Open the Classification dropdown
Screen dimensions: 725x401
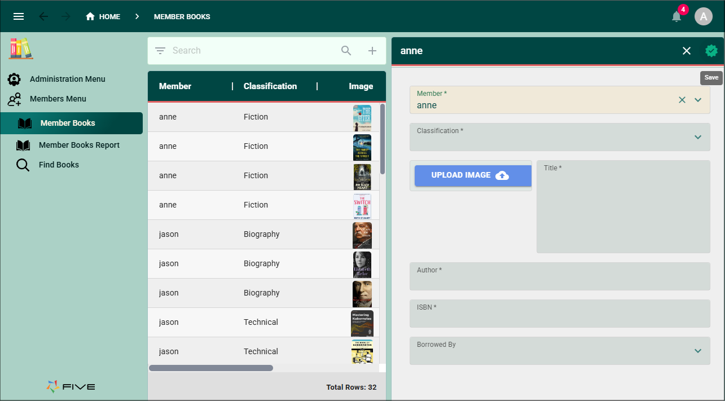[560, 137]
